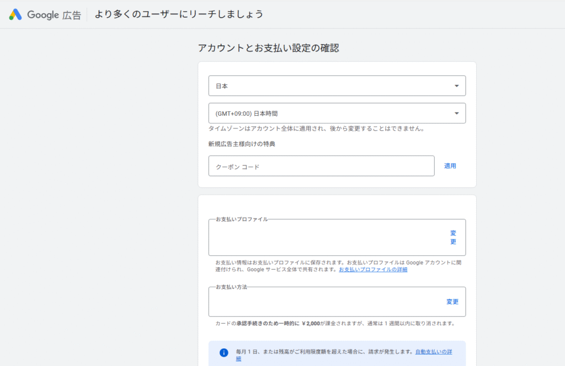Click the Google Ads colored logo icon
The image size is (565, 366).
(15, 14)
